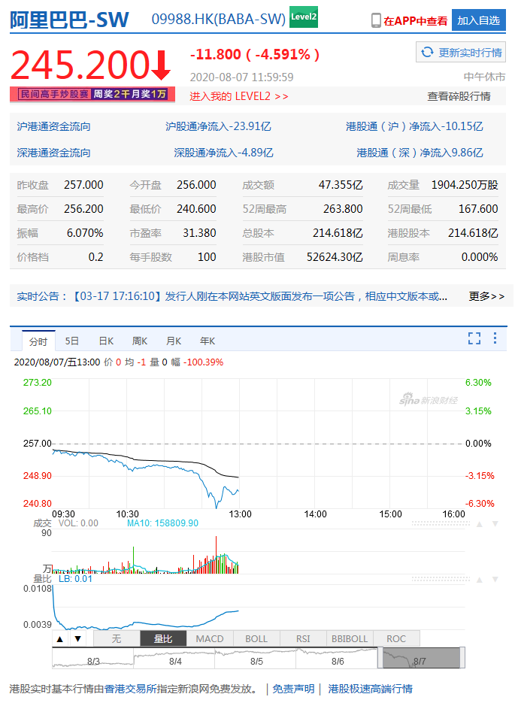
Task: Click the green Level2 badge
Action: pyautogui.click(x=304, y=17)
